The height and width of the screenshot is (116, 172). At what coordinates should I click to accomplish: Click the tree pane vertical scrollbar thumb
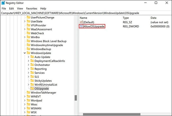76,98
